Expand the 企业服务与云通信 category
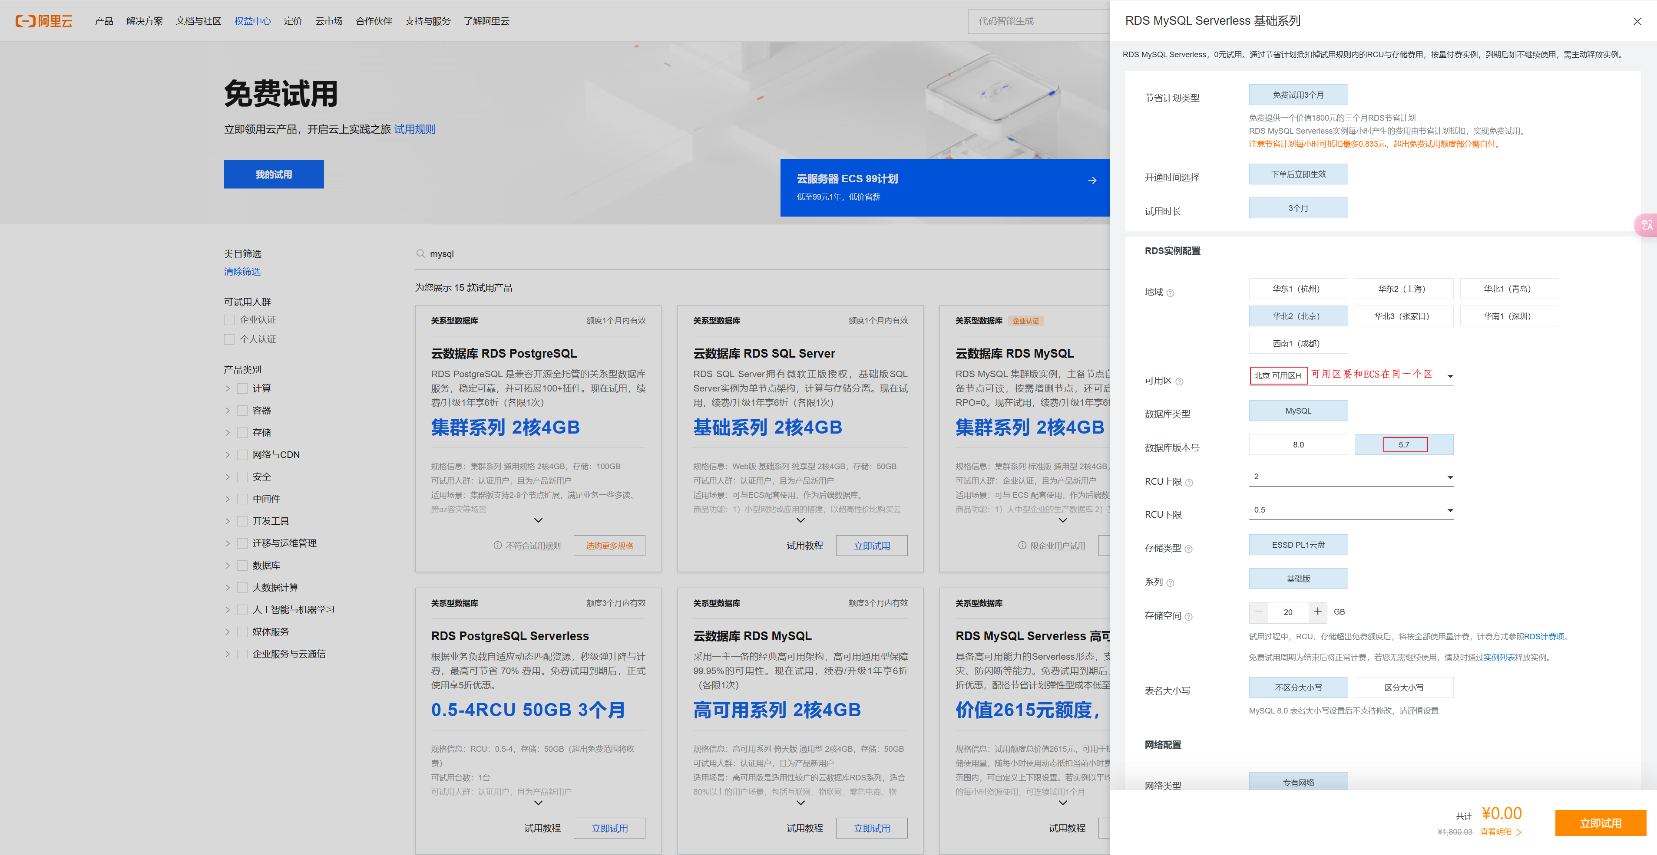The image size is (1657, 855). tap(227, 654)
